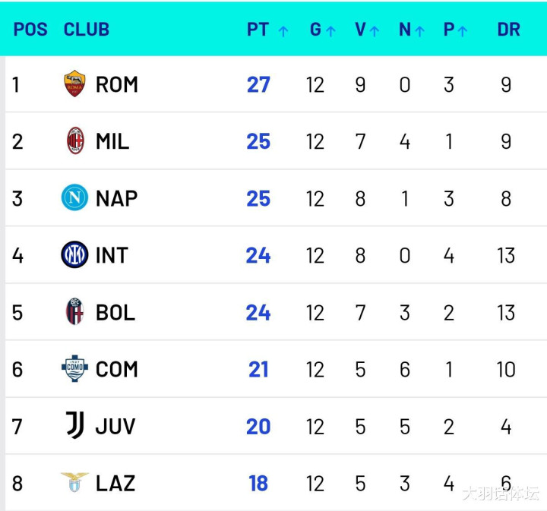547x511 pixels.
Task: Sort table by P column arrow
Action: click(463, 31)
